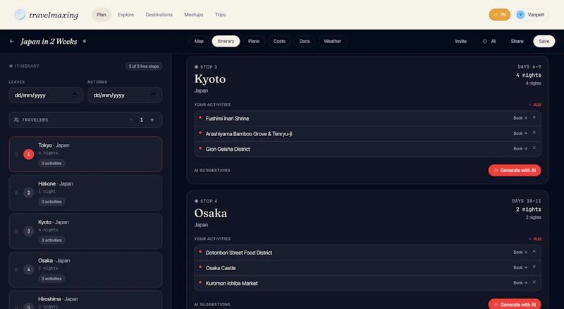Select the Hakone stop in sidebar

pyautogui.click(x=85, y=193)
